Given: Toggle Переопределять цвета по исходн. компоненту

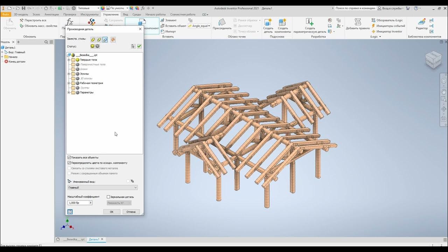Looking at the screenshot, I should 69,163.
